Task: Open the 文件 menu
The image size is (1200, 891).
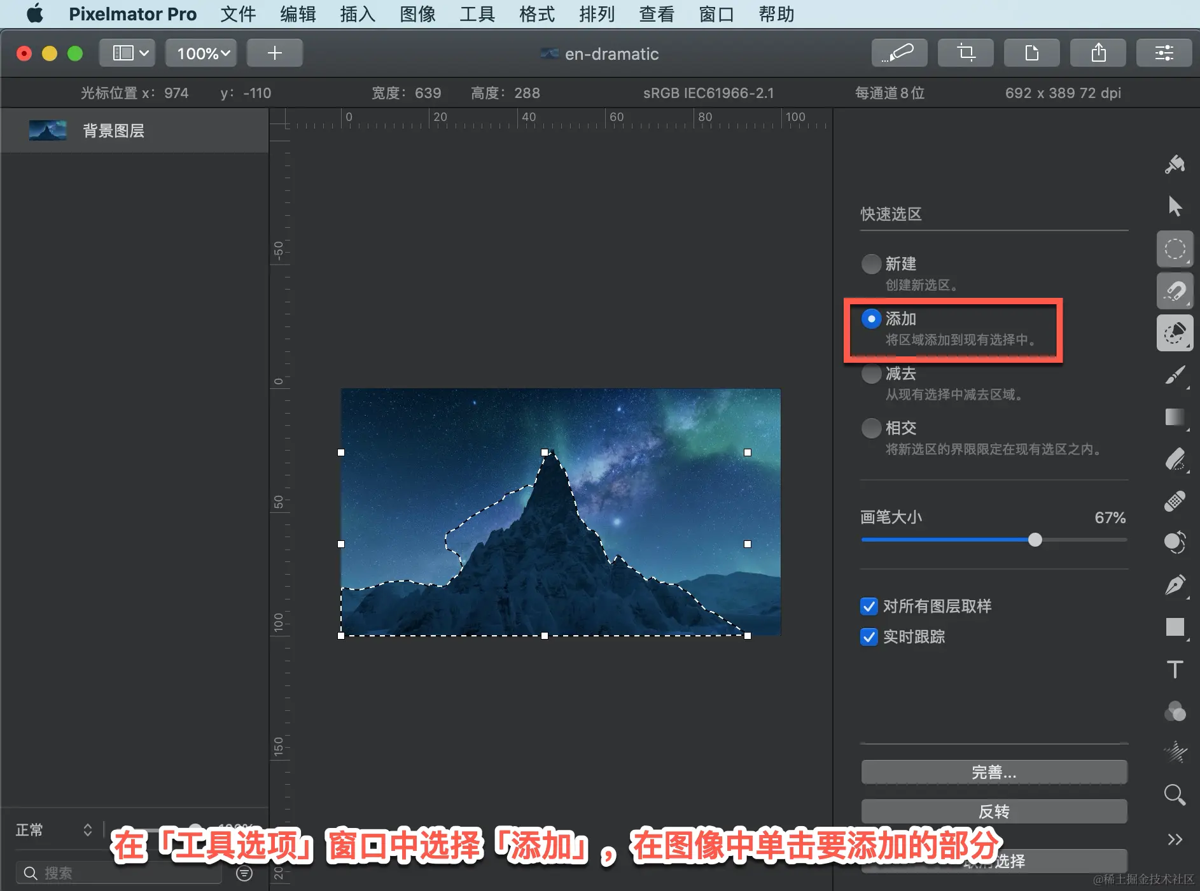Action: coord(238,13)
